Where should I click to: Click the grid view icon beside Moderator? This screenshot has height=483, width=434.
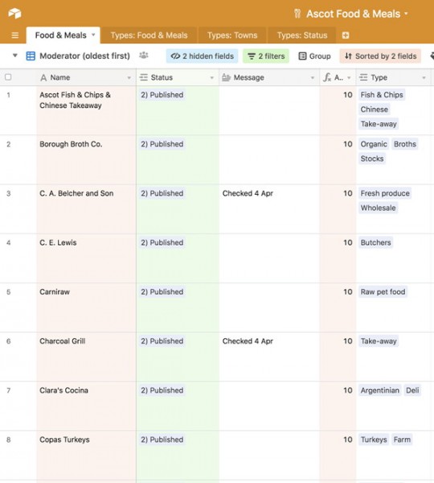pos(31,56)
